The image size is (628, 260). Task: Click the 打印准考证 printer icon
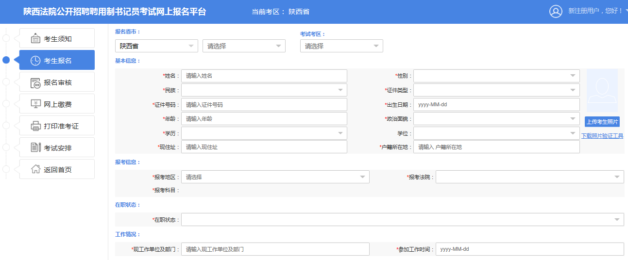point(35,126)
